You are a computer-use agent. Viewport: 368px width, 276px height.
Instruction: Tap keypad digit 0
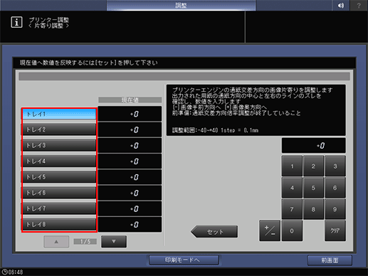pyautogui.click(x=292, y=230)
